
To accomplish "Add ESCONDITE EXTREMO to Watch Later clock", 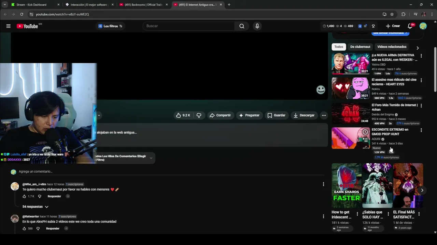I will (365, 132).
